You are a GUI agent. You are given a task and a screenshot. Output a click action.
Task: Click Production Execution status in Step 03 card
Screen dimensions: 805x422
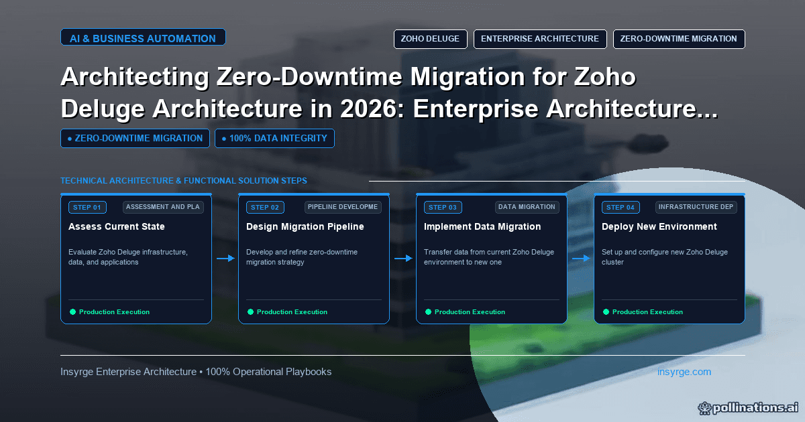click(x=470, y=312)
